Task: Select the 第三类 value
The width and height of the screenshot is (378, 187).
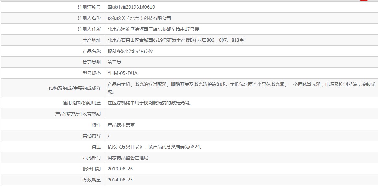Action: click(x=114, y=62)
